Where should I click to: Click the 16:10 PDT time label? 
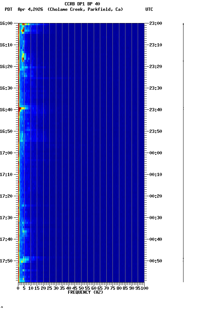6,45
